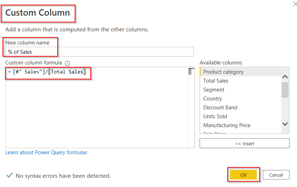Select Product category in Available columns
This screenshot has height=187, width=297.
(x=241, y=72)
